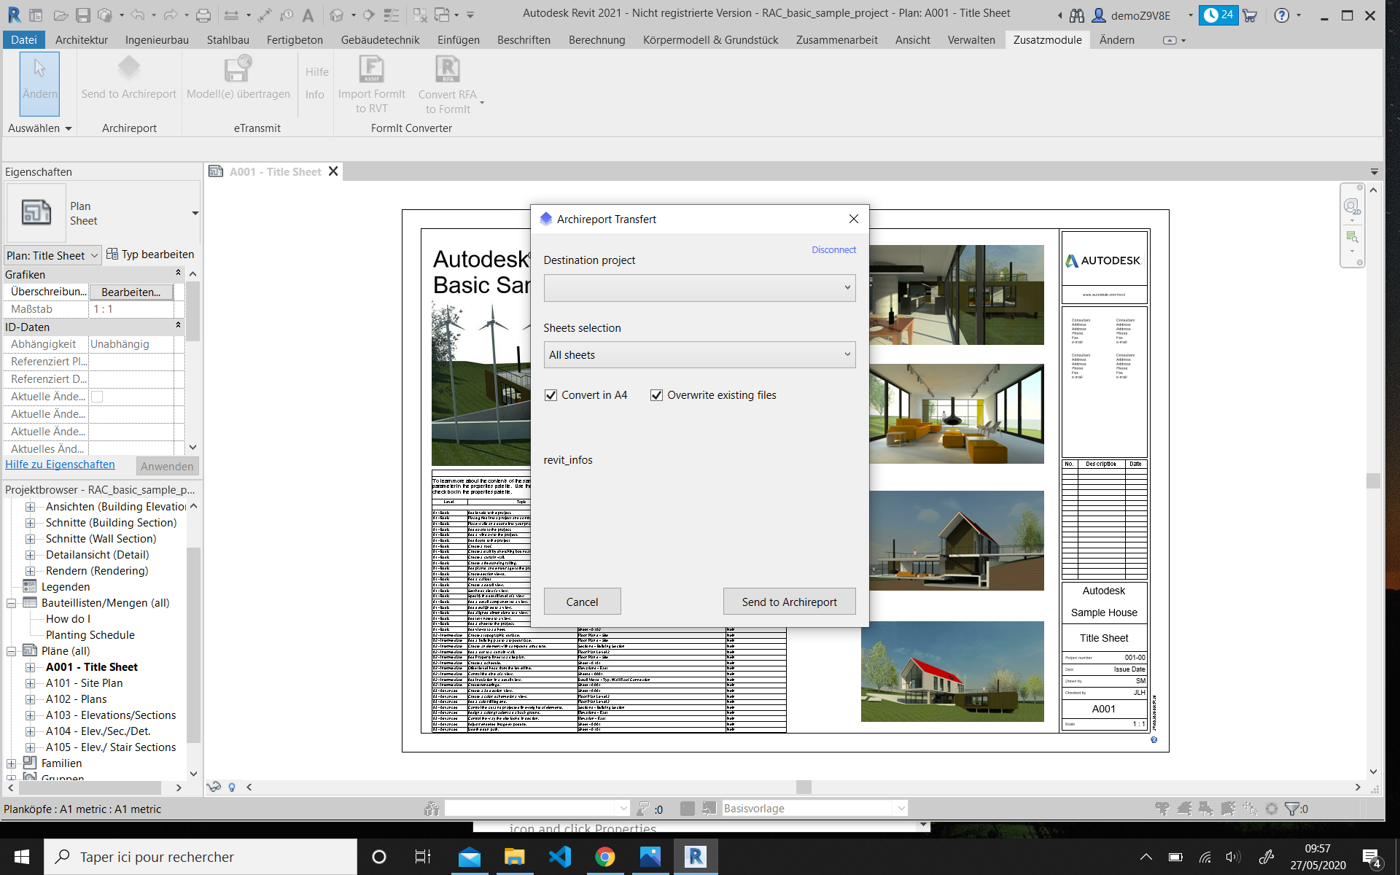Click the Windows taskbar search field
The height and width of the screenshot is (875, 1400).
(201, 857)
